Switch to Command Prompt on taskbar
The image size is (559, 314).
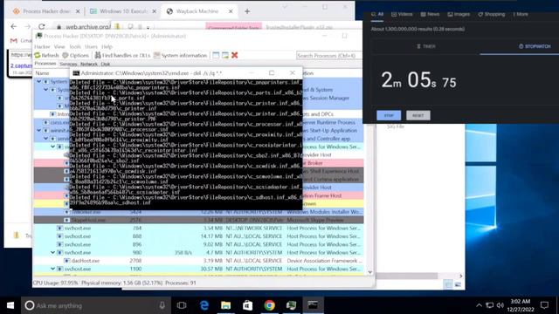(x=313, y=305)
